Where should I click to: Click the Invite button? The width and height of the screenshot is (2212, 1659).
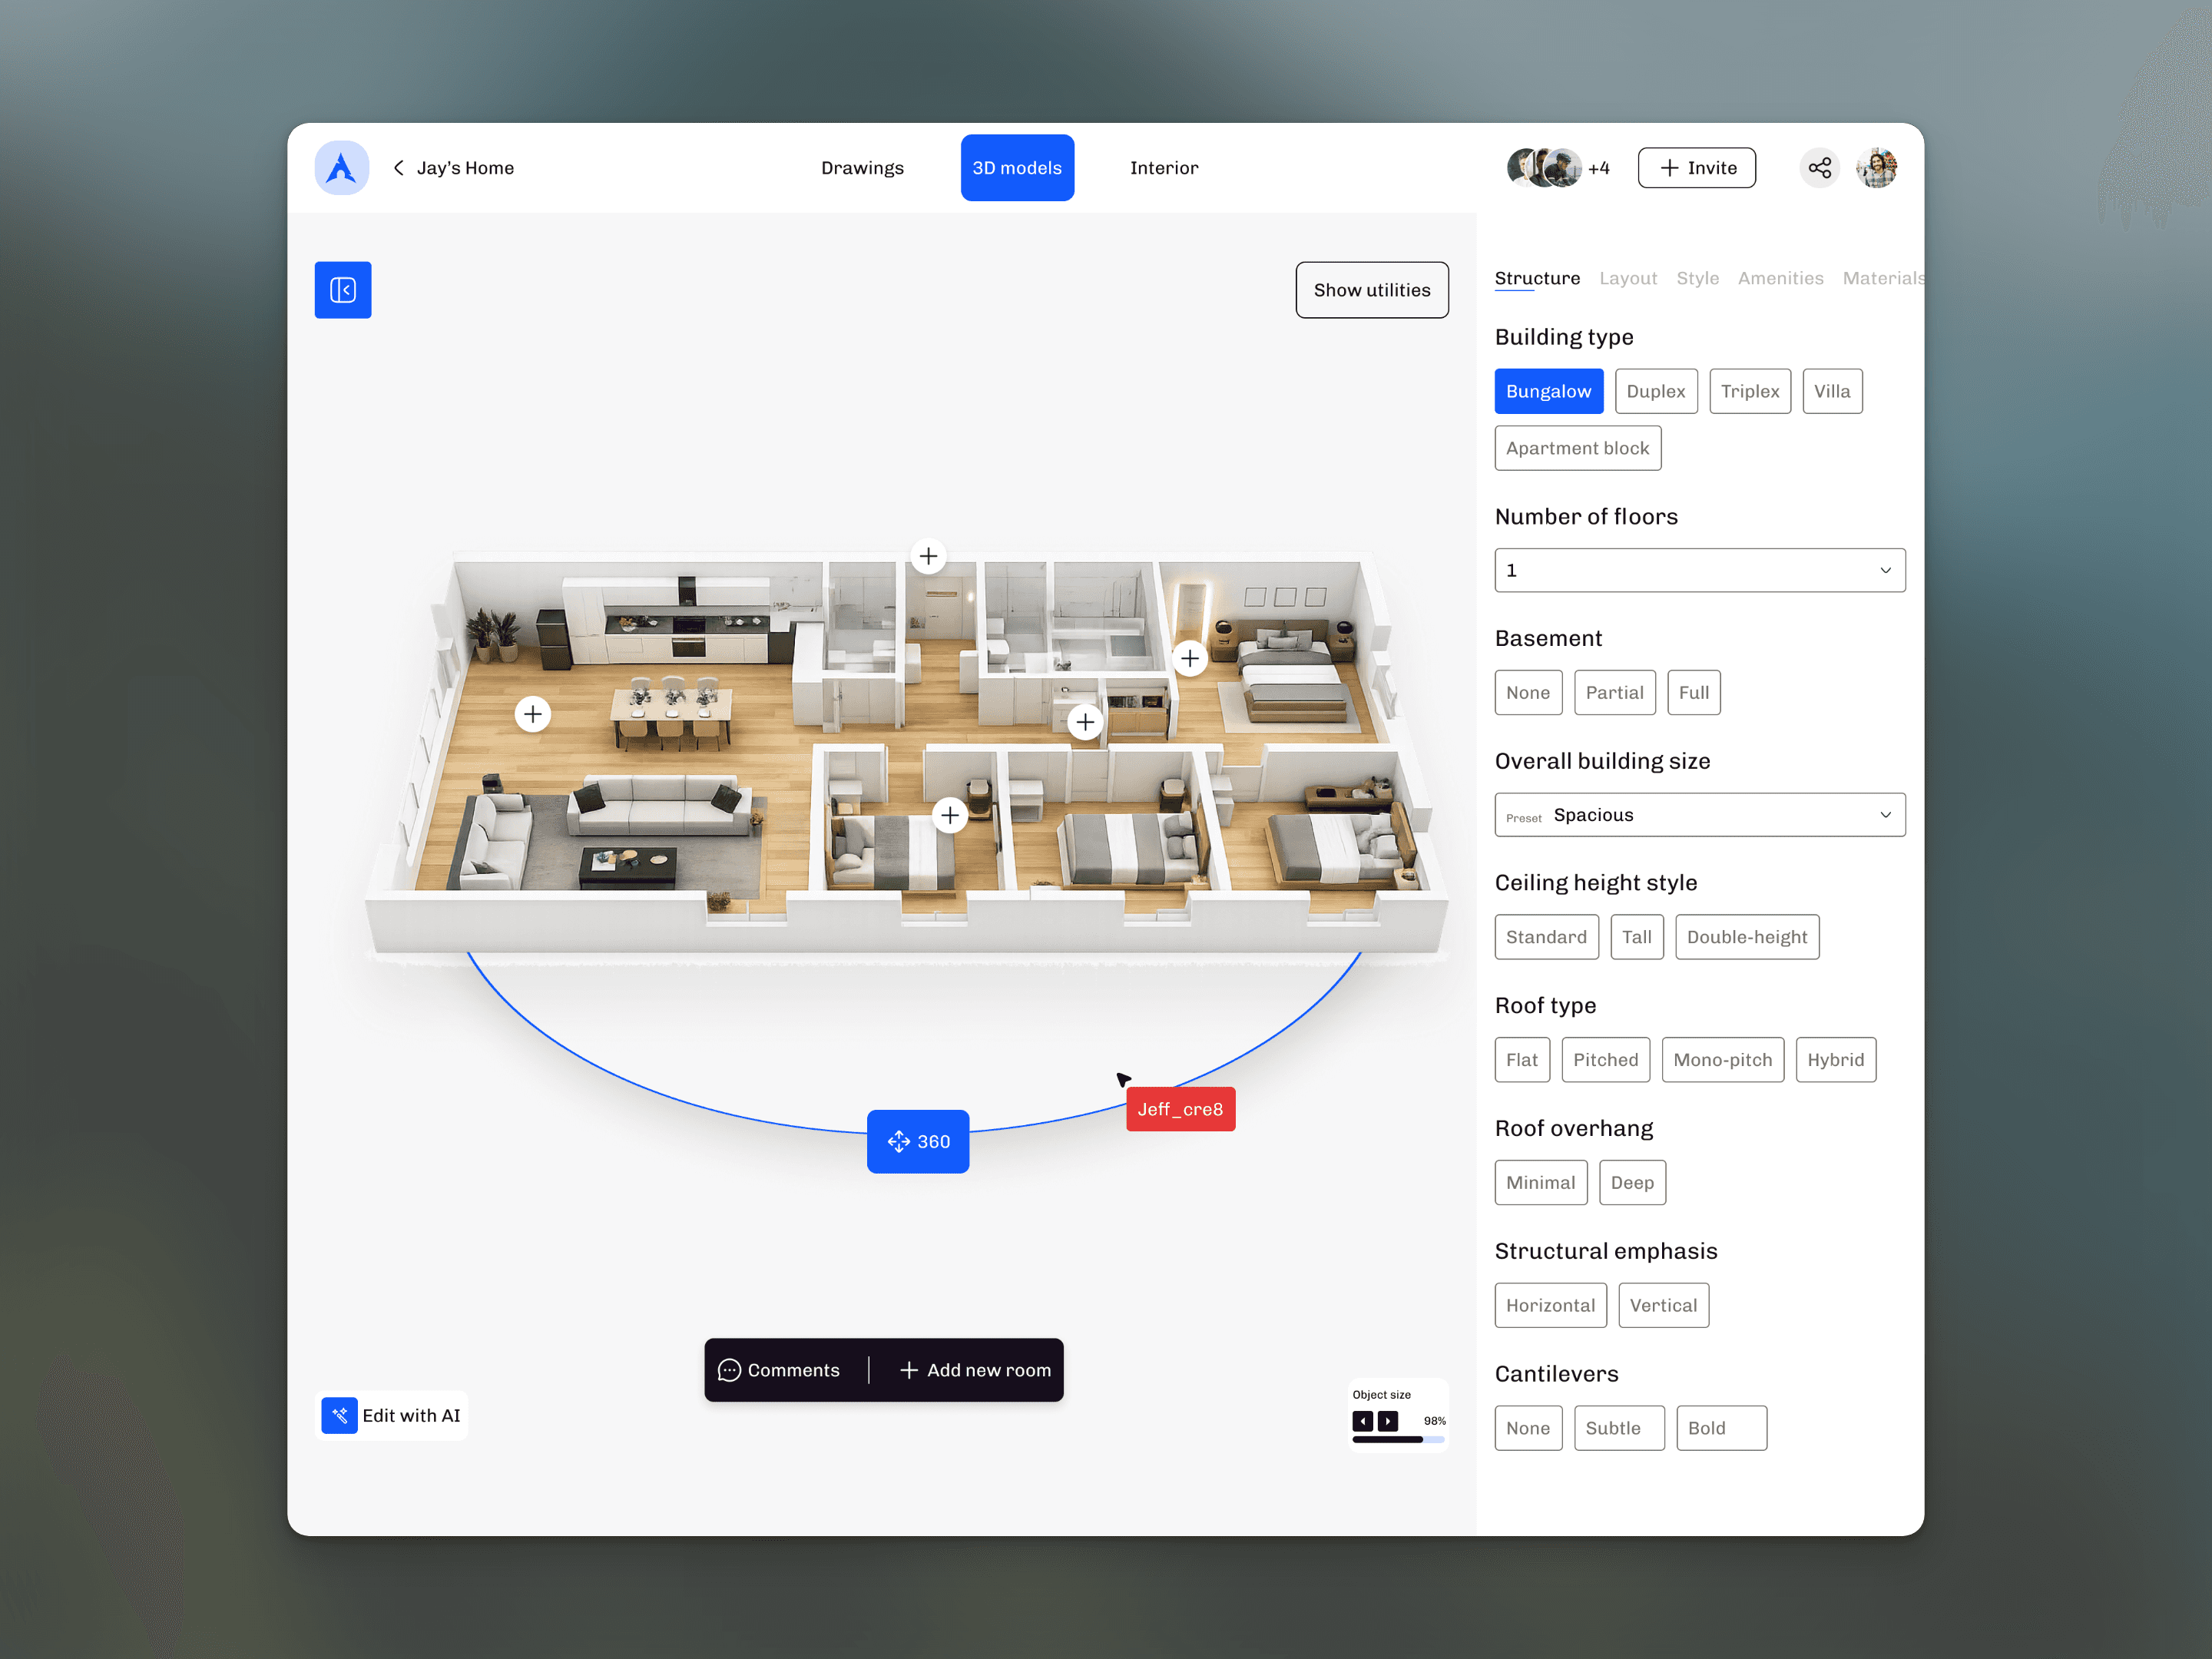coord(1696,168)
